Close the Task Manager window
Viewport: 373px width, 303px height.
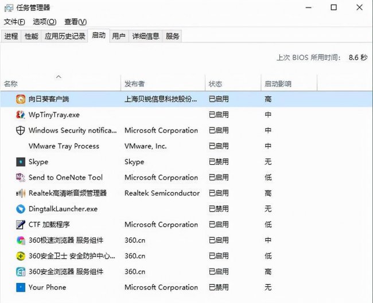click(x=359, y=7)
